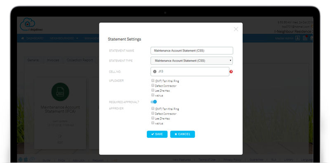Cancel the statement settings dialog

pyautogui.click(x=182, y=134)
